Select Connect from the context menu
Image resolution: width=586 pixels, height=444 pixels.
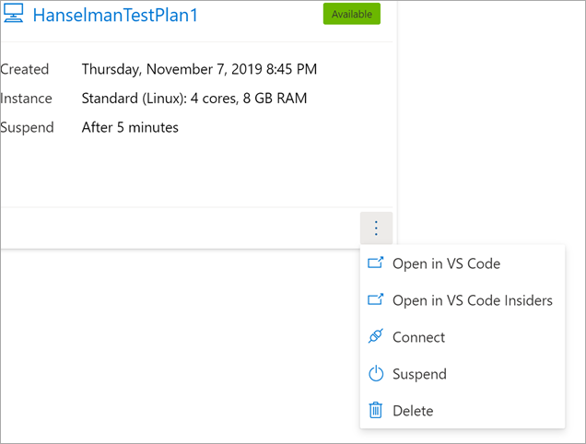click(x=463, y=337)
